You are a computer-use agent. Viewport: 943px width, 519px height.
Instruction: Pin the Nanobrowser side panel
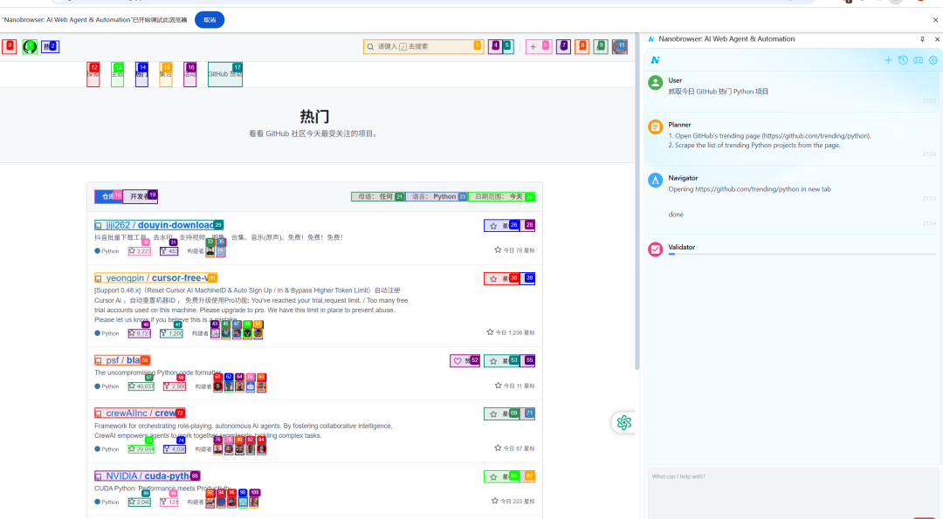922,39
